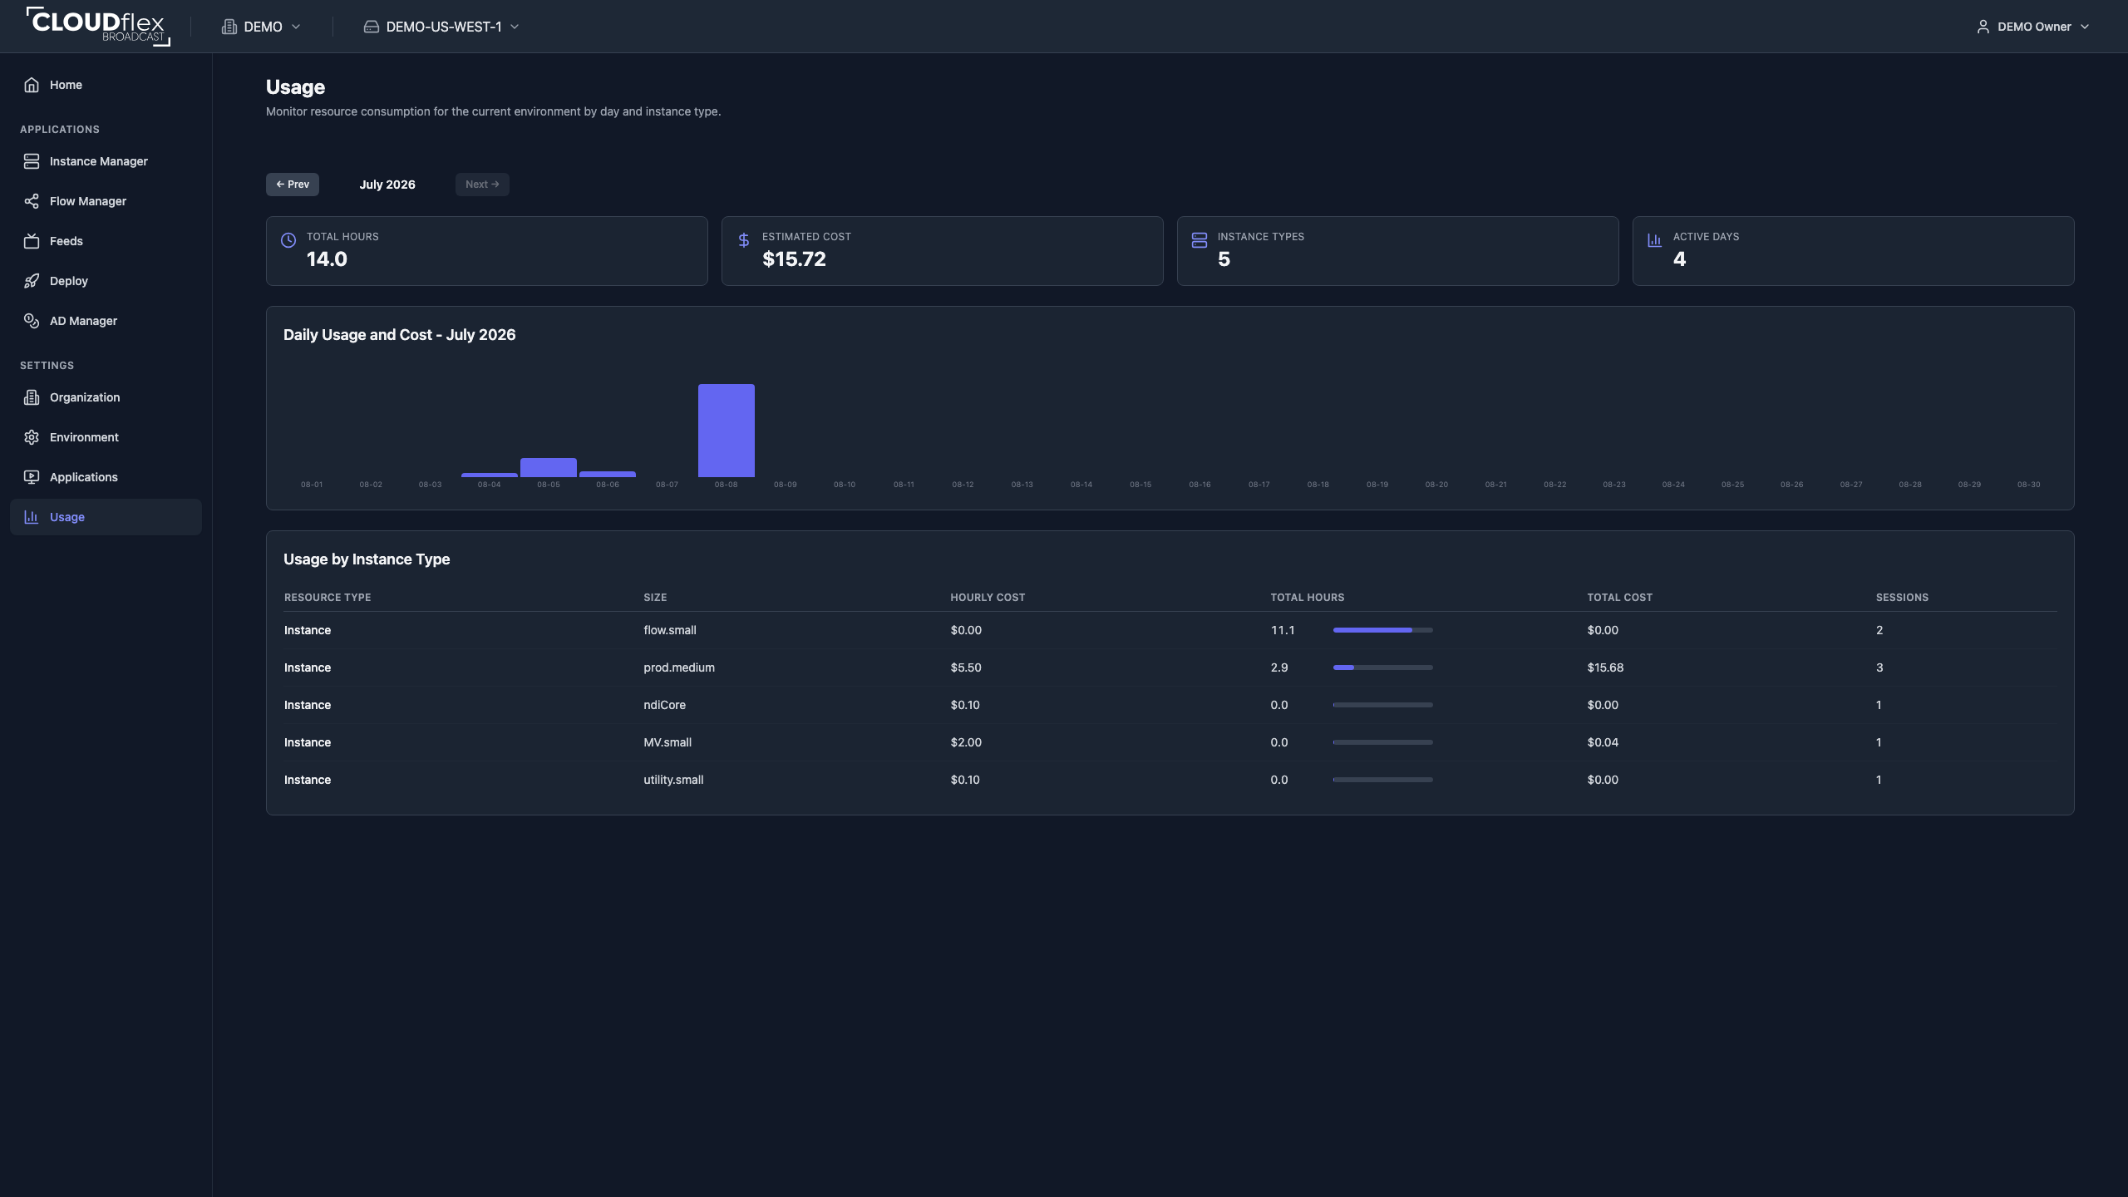This screenshot has width=2128, height=1197.
Task: Click the Usage bar chart icon
Action: click(32, 517)
